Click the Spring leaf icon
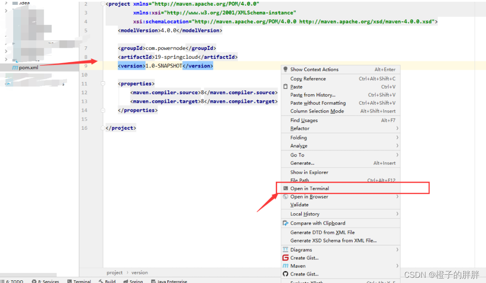 click(x=126, y=281)
